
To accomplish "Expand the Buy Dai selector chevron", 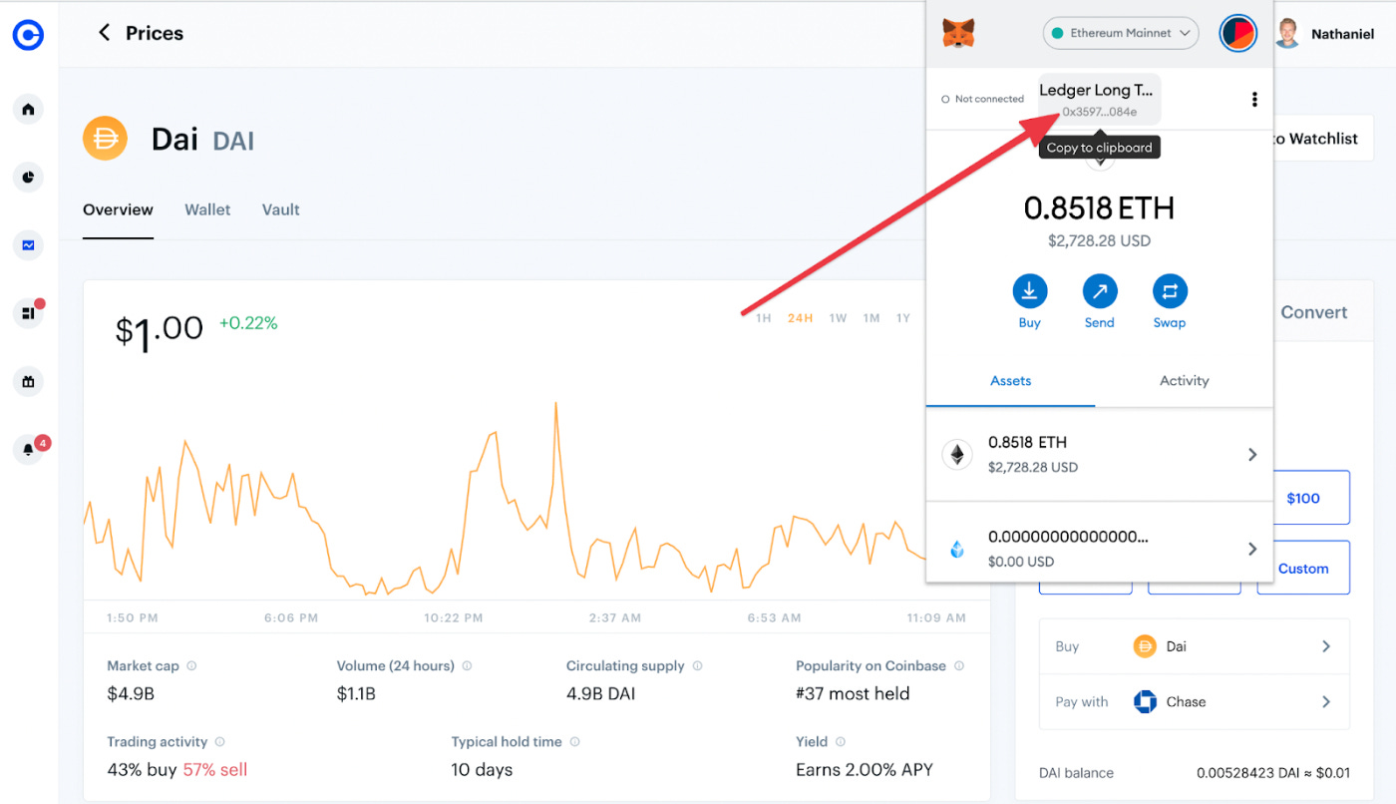I will (1326, 646).
